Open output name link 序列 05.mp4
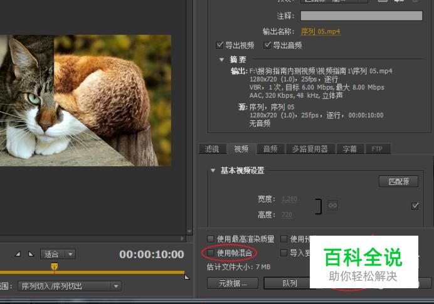The image size is (434, 304). [320, 31]
